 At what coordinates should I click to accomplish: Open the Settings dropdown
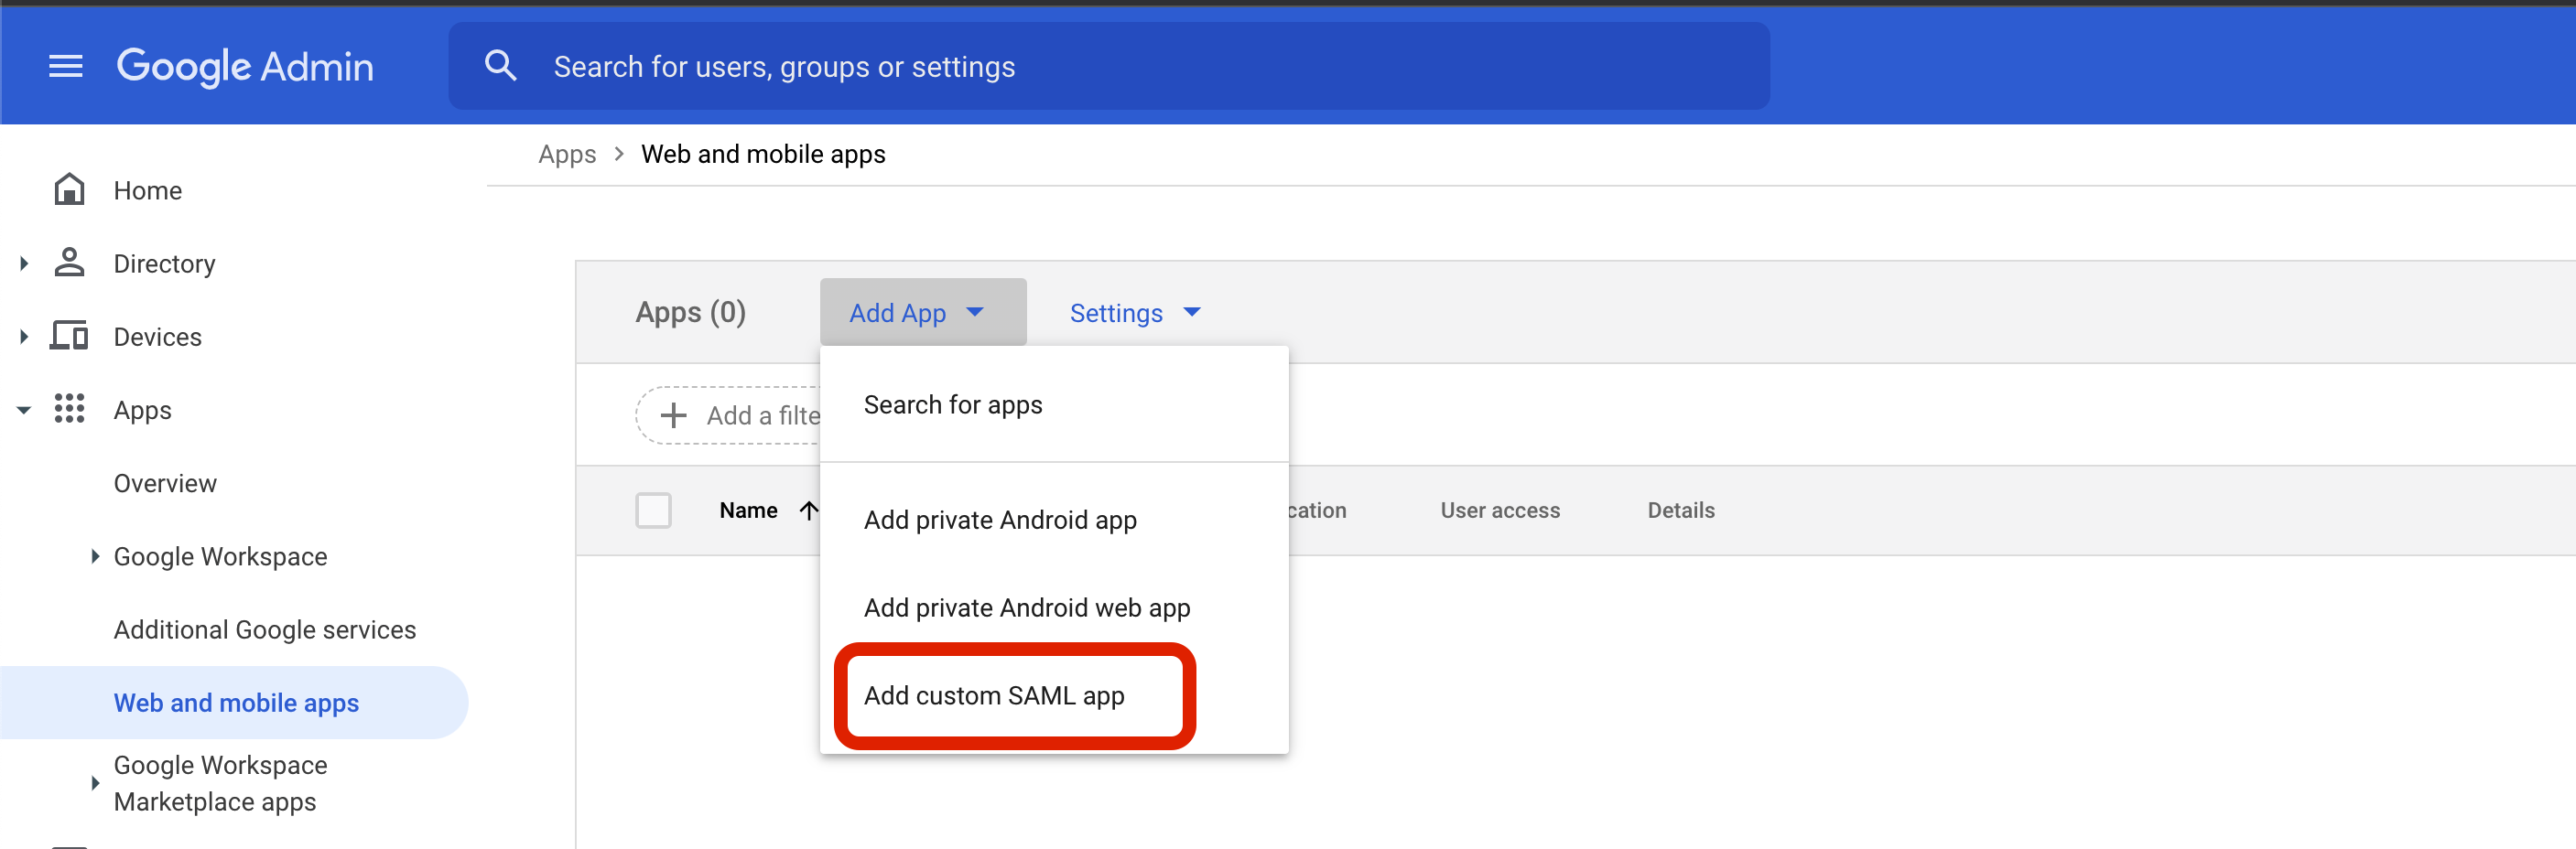point(1133,312)
